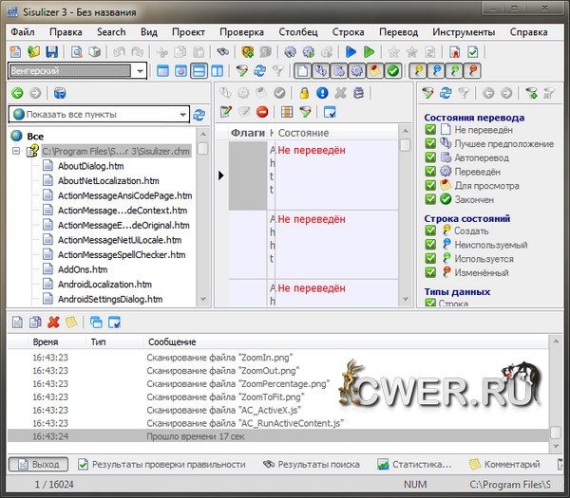Image resolution: width=570 pixels, height=498 pixels.
Task: Uncheck the 'Не переведён' filter checkbox
Action: pyautogui.click(x=430, y=130)
